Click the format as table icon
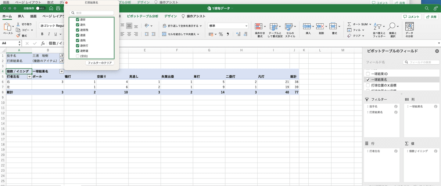 tap(275, 27)
